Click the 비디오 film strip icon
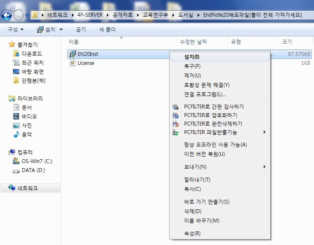The height and width of the screenshot is (245, 314). [16, 116]
